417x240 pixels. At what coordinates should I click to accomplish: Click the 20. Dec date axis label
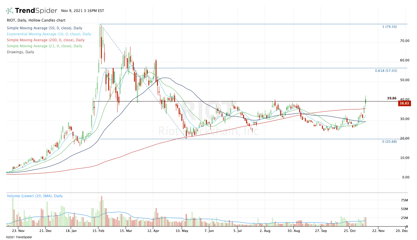(x=402, y=231)
